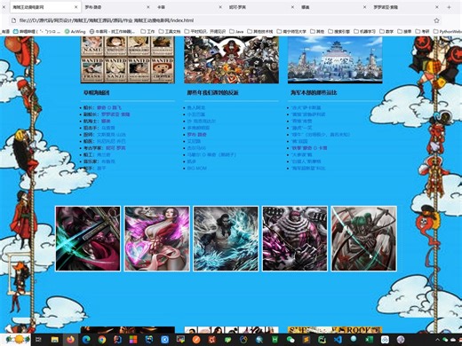Open the 工作 bookmarks folder

coord(147,31)
